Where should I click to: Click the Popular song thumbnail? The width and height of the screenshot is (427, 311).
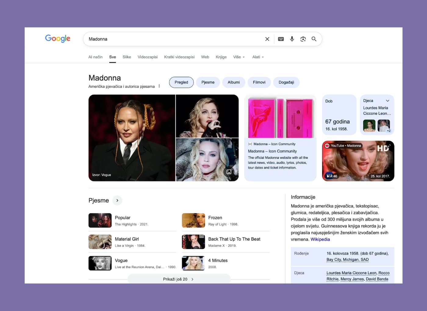[x=100, y=220]
